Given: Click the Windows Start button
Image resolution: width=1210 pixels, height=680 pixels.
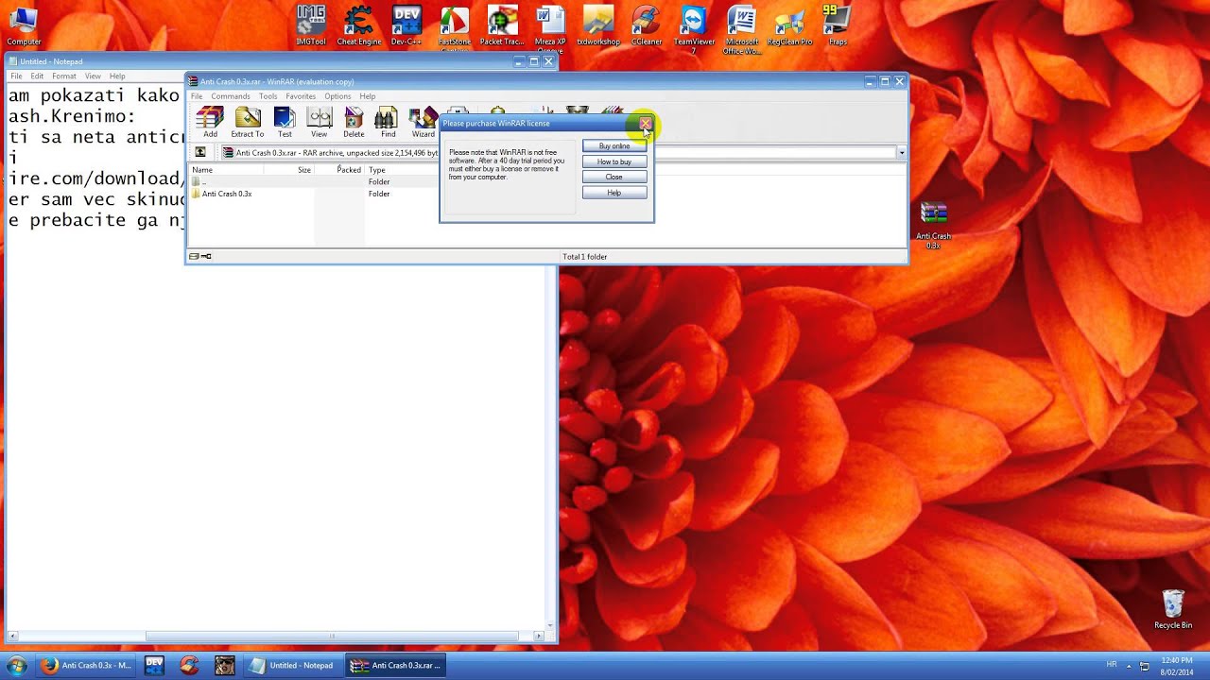Looking at the screenshot, I should (16, 665).
